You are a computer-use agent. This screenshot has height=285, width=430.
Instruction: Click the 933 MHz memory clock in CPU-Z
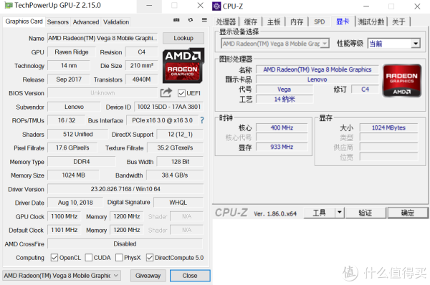point(282,147)
